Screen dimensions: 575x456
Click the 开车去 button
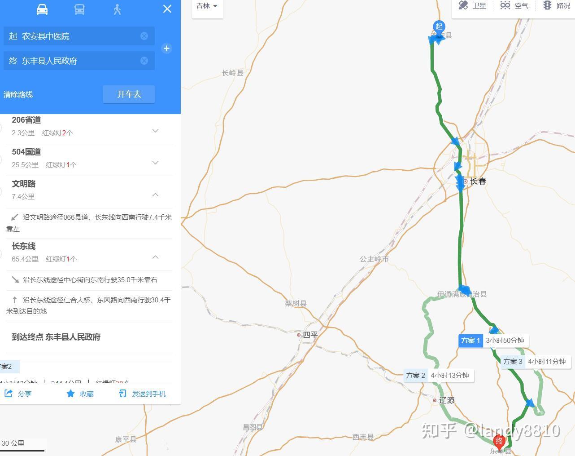[129, 94]
